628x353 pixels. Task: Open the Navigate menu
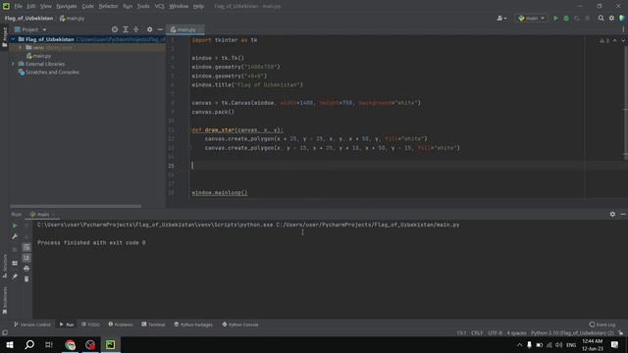[x=67, y=7]
